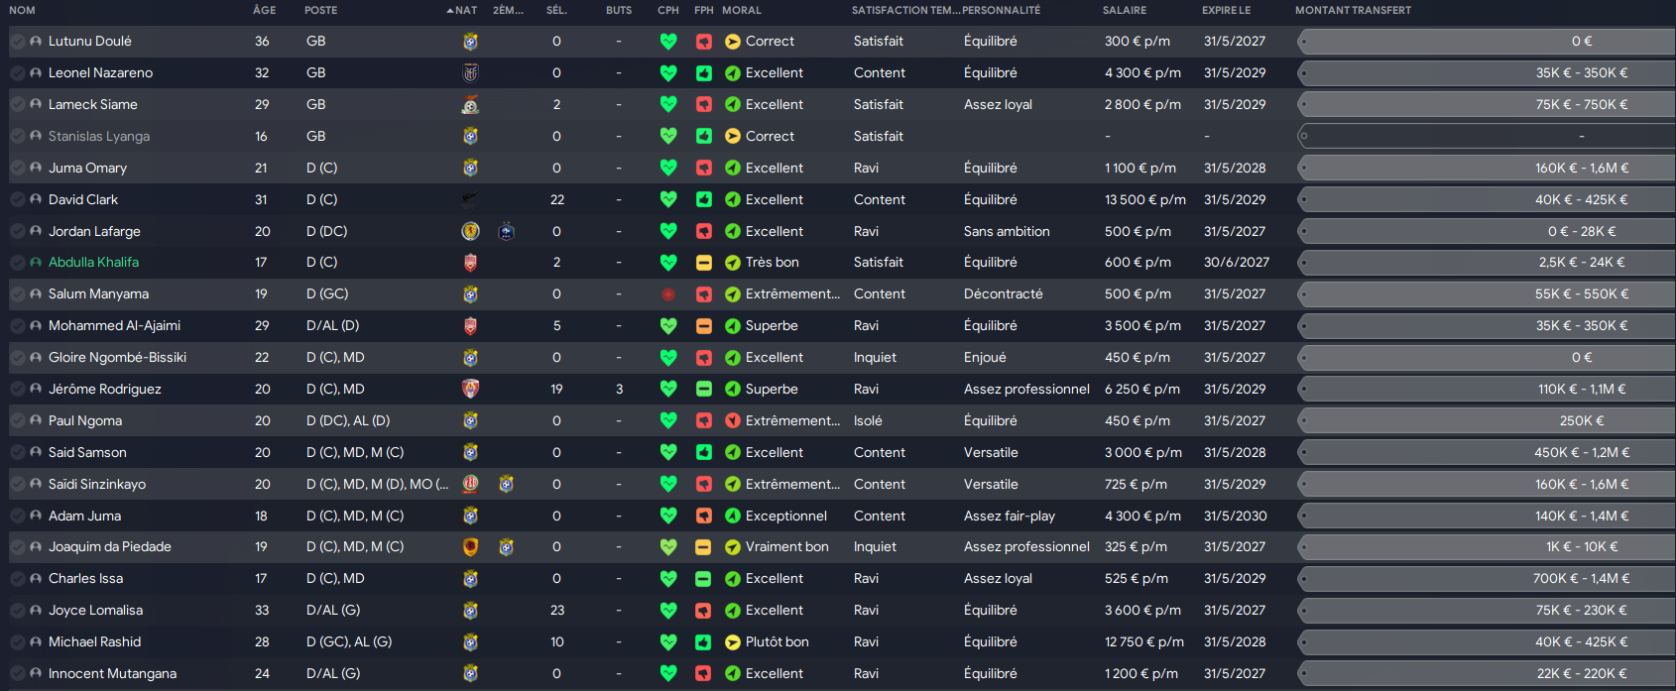Click Abdulla Khalifa's yellow match sharpness icon

pos(703,263)
